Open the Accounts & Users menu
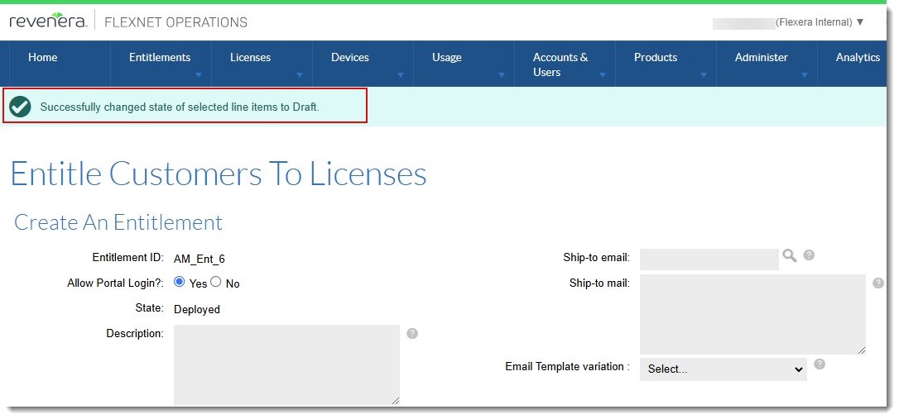The height and width of the screenshot is (419, 899). (x=560, y=64)
